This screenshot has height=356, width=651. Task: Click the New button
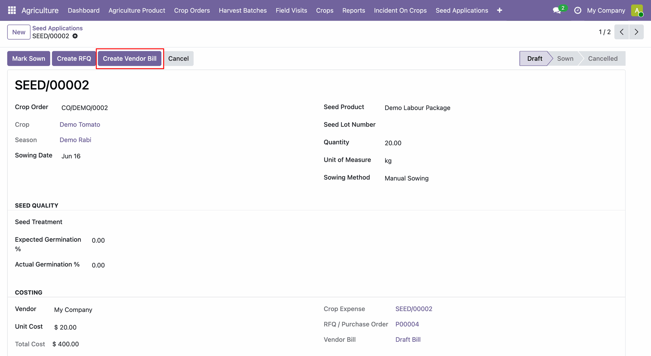[19, 32]
